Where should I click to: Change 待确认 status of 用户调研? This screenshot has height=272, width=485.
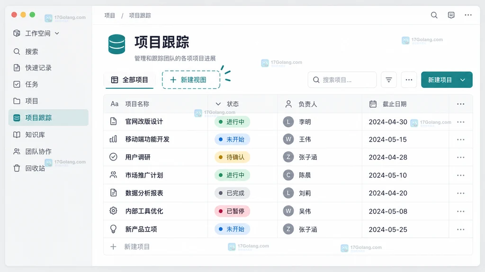tap(232, 157)
